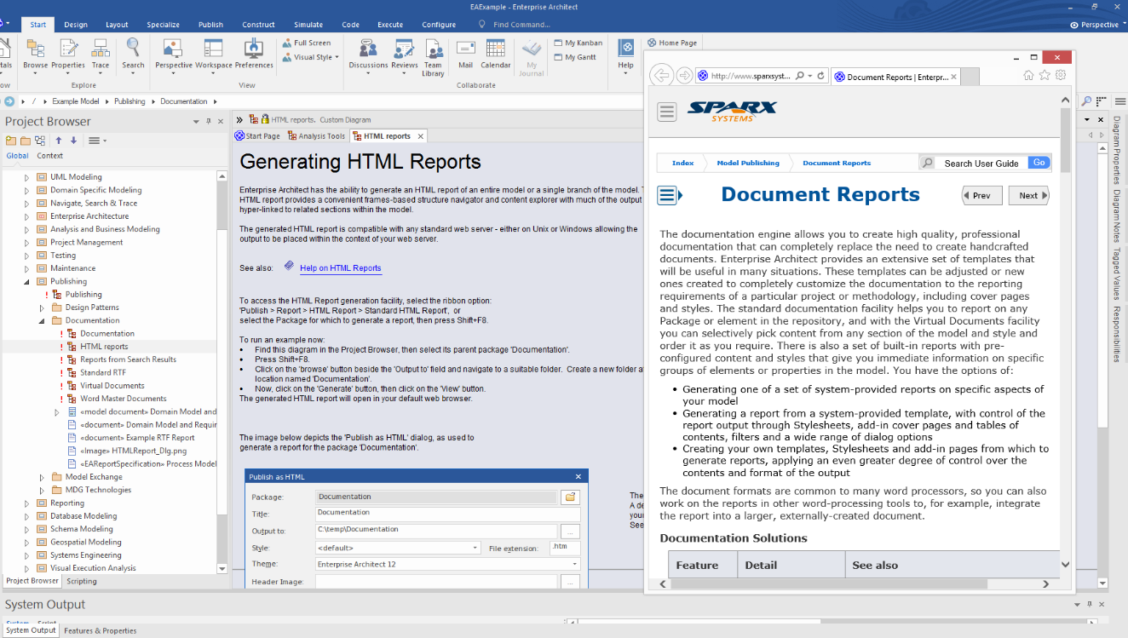Click the folder browse icon beside Package field
1128x638 pixels.
pyautogui.click(x=571, y=497)
